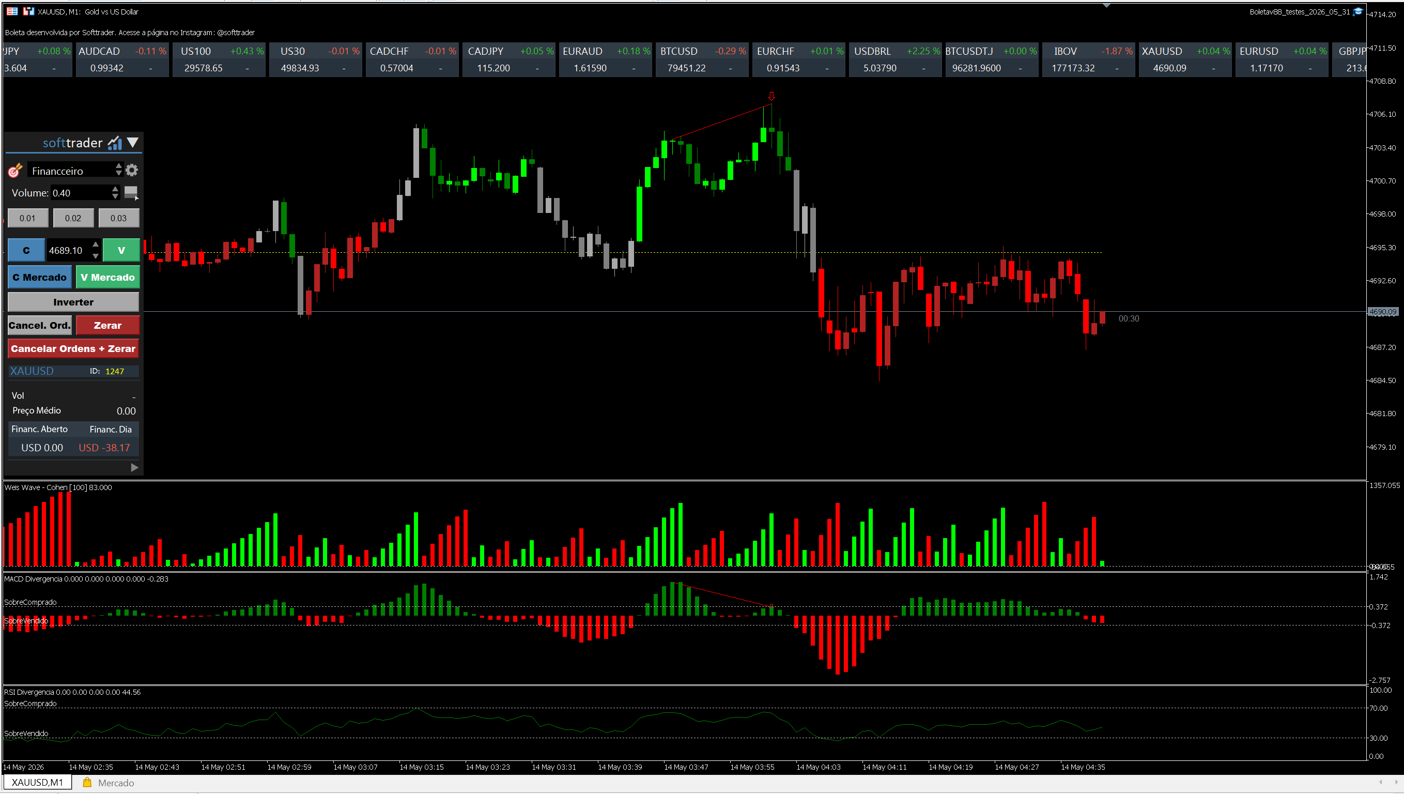Expand panel with bottom right arrow
Screen dimensions: 1404x794
coord(135,467)
